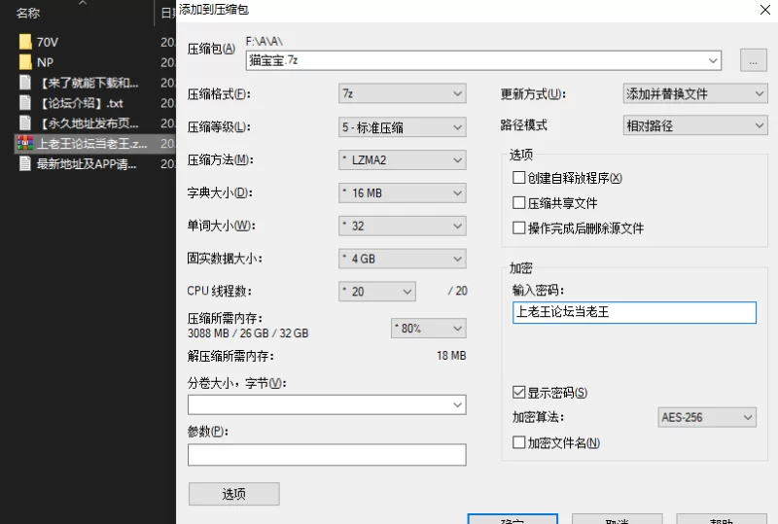This screenshot has width=778, height=524.
Task: Expand the 路径模式 相对路径 dropdown
Action: pyautogui.click(x=695, y=125)
